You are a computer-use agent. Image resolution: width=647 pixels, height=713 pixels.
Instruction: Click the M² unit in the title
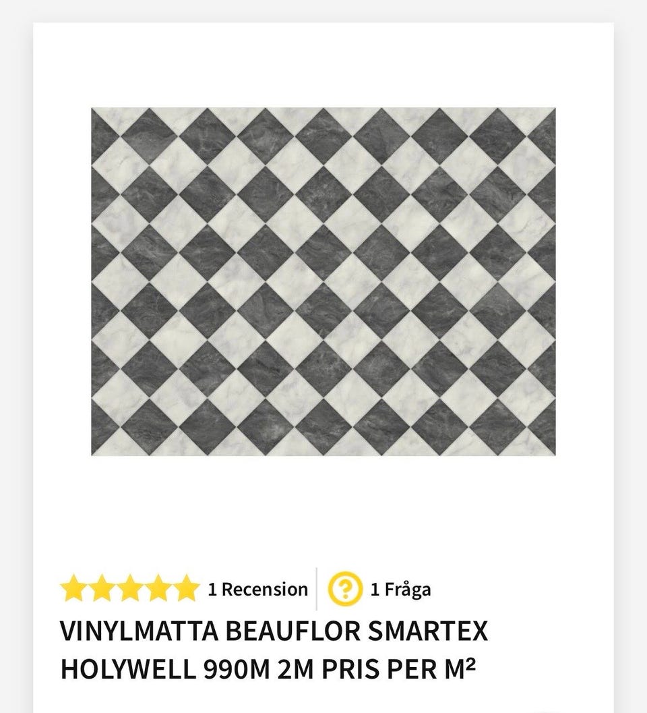pos(457,669)
